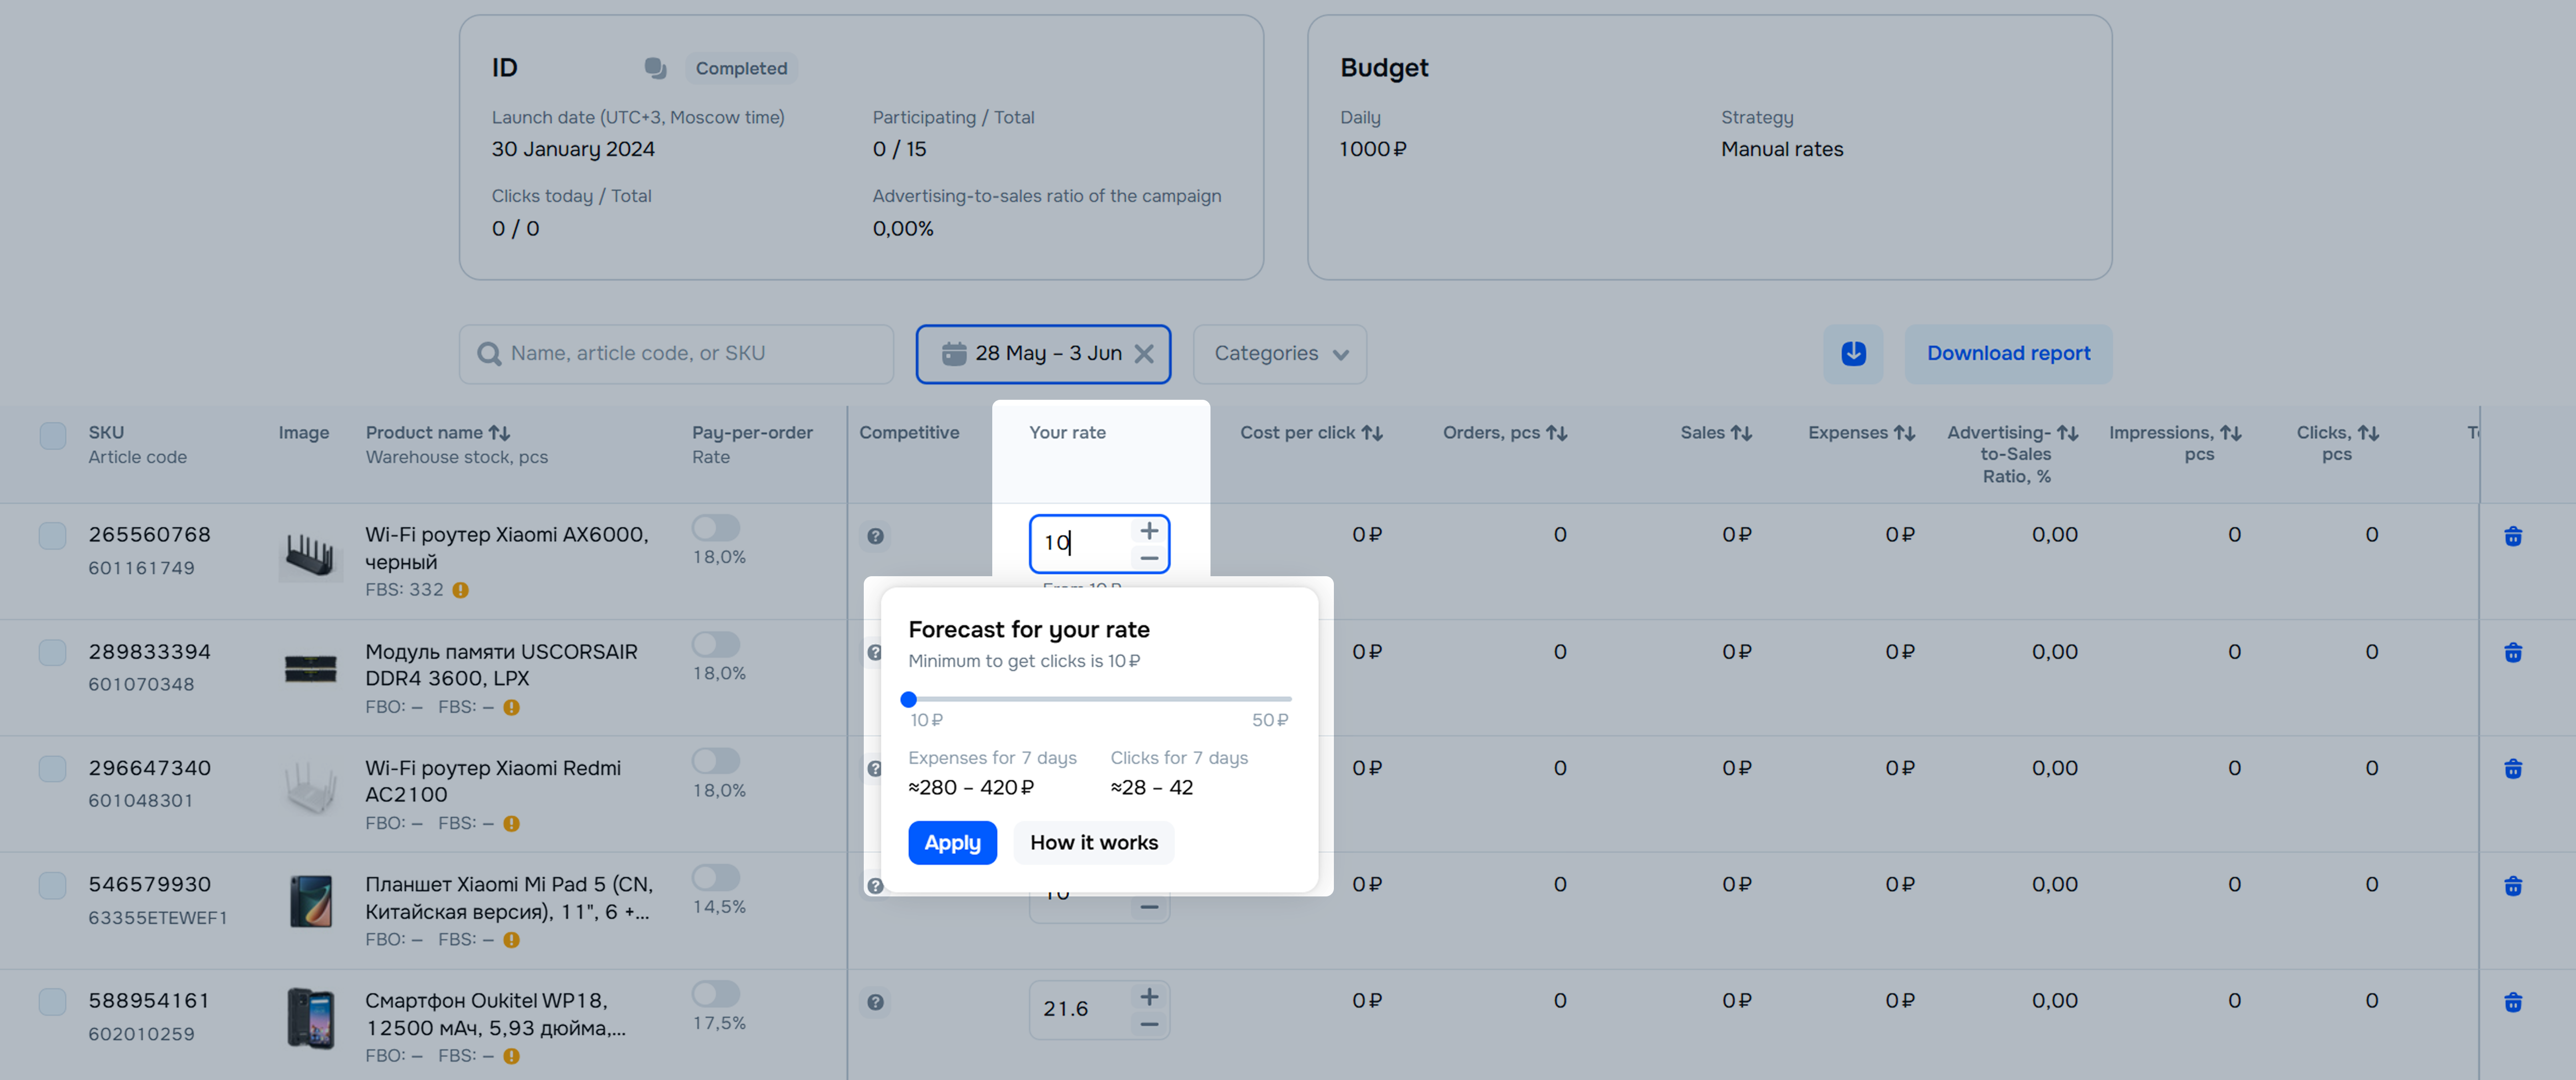Check the row for SKU 296647340
The height and width of the screenshot is (1080, 2576).
click(52, 768)
